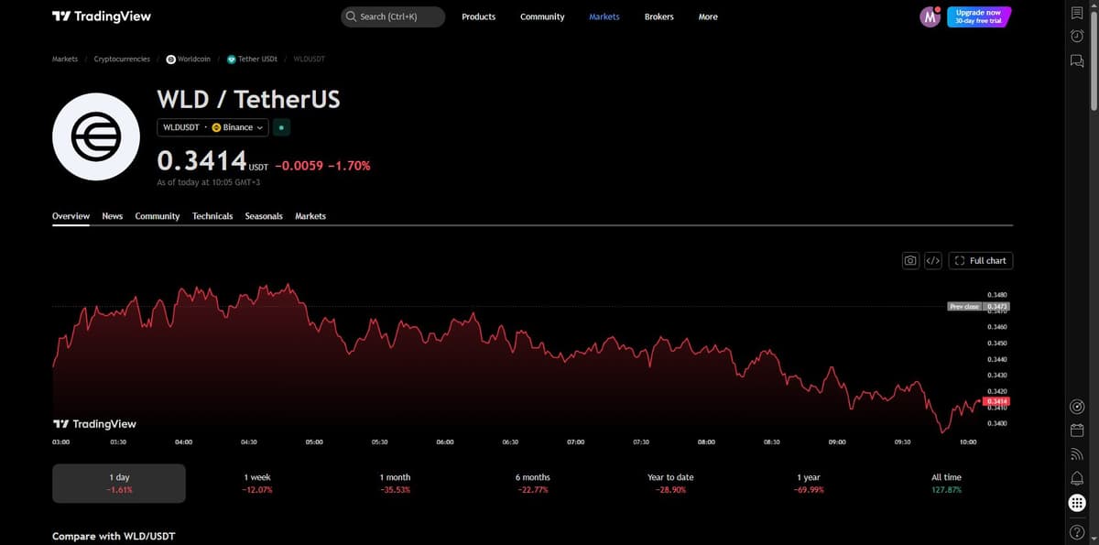Select the 1 year range
This screenshot has width=1099, height=545.
point(809,483)
